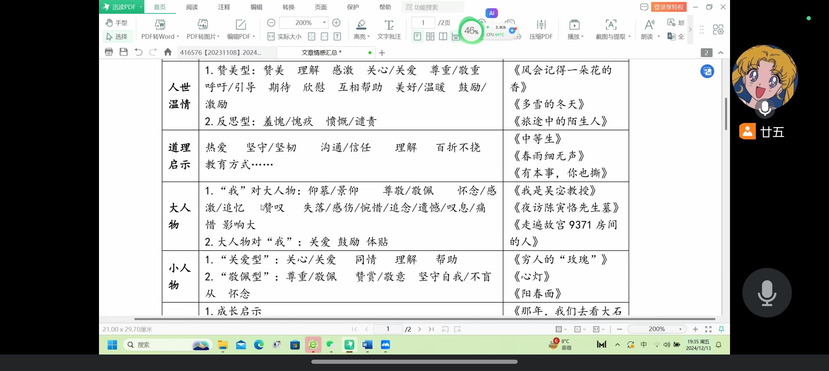Zoom out using the toolbar minus icon

click(271, 23)
